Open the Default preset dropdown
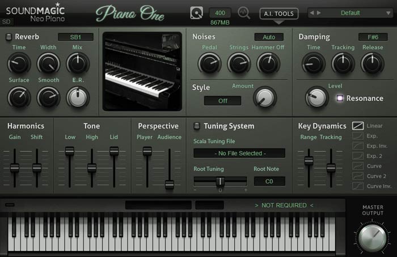Image resolution: width=397 pixels, height=257 pixels. point(350,13)
